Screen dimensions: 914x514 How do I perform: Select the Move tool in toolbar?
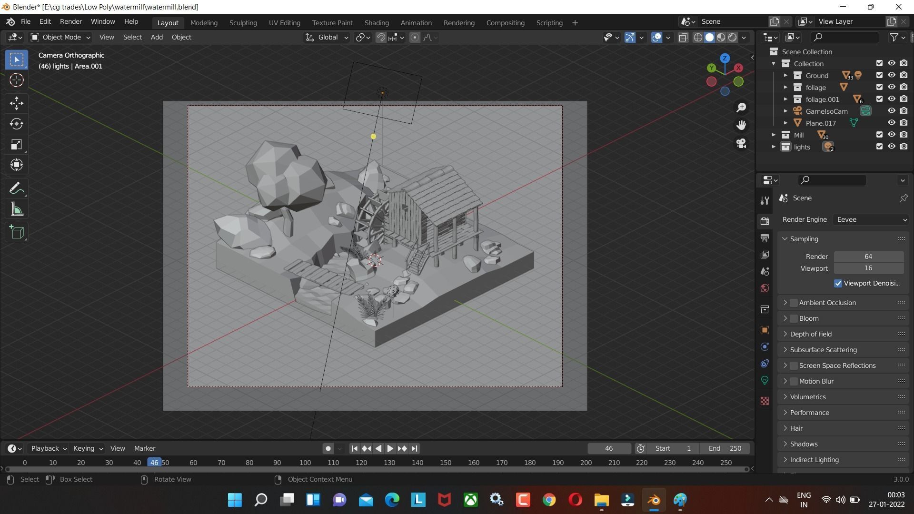point(17,103)
